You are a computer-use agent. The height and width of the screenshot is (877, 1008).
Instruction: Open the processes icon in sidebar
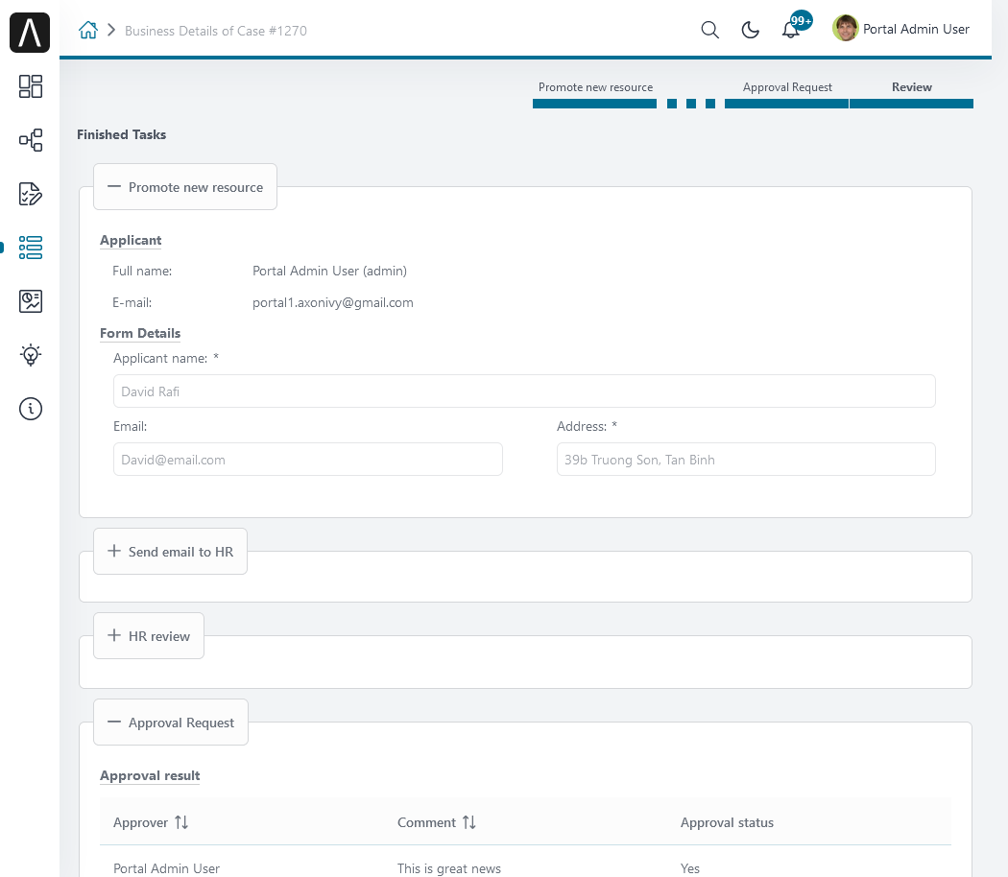30,140
